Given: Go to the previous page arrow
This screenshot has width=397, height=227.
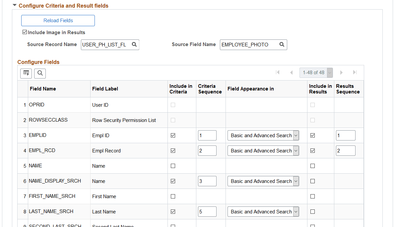Looking at the screenshot, I should (x=292, y=72).
